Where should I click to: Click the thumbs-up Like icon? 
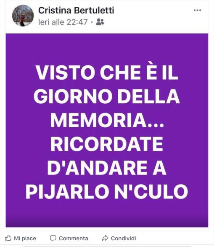8,238
